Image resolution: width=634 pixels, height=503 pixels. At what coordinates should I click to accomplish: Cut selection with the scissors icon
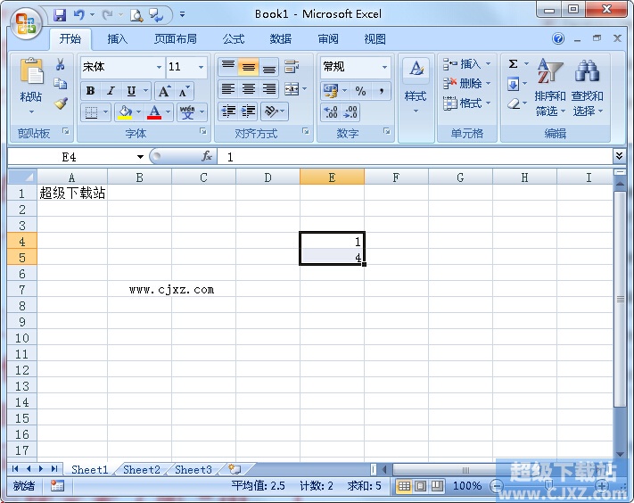(x=61, y=64)
